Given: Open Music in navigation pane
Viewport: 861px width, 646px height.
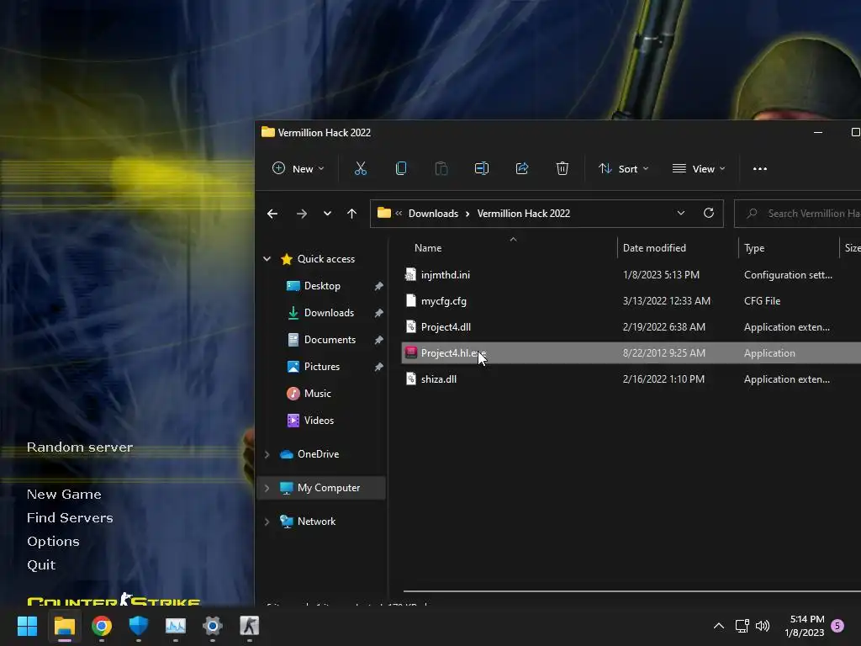Looking at the screenshot, I should coord(317,394).
